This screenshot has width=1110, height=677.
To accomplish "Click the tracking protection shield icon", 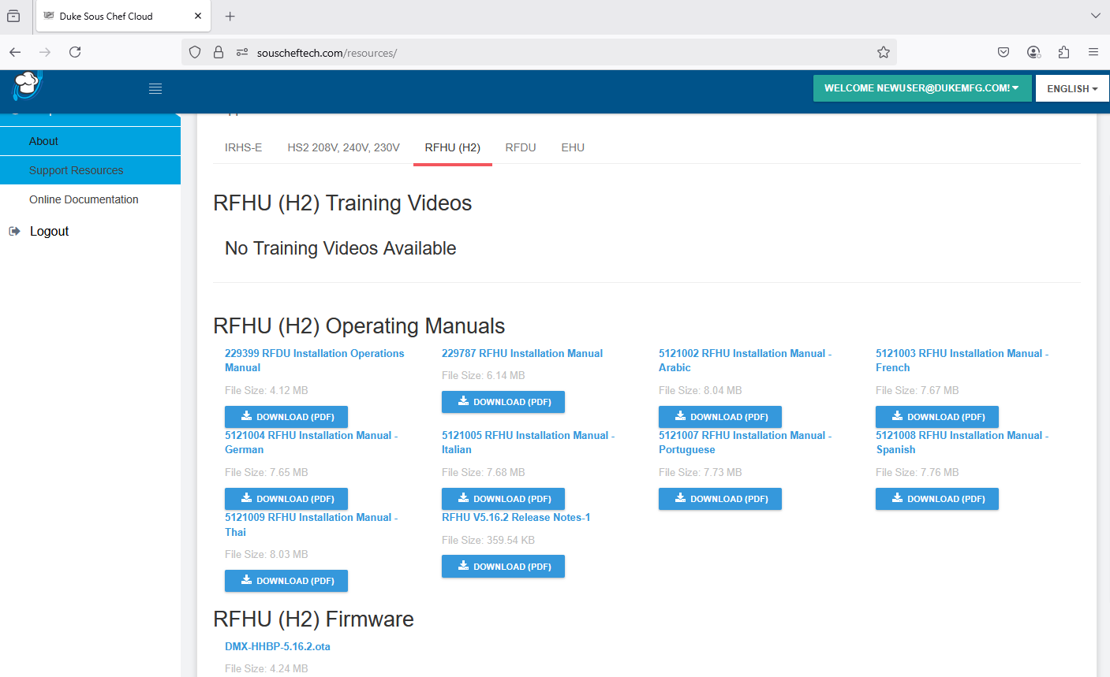I will click(x=195, y=53).
